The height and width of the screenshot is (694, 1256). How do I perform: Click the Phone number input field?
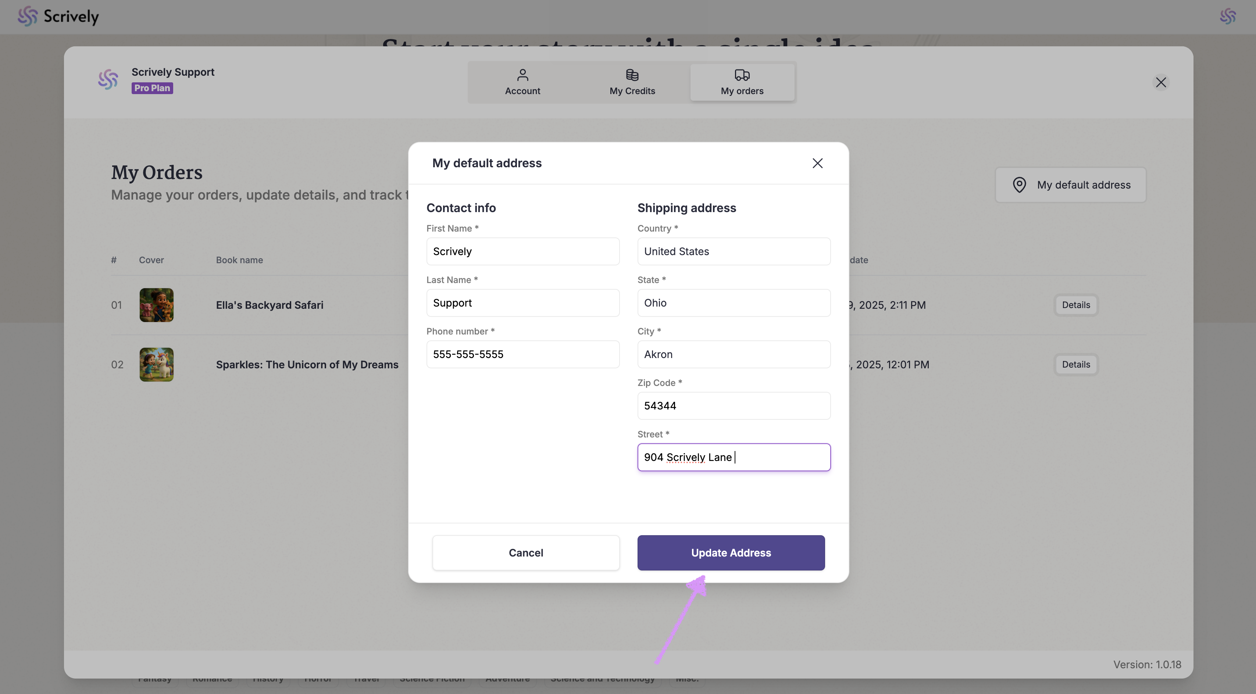(x=522, y=354)
